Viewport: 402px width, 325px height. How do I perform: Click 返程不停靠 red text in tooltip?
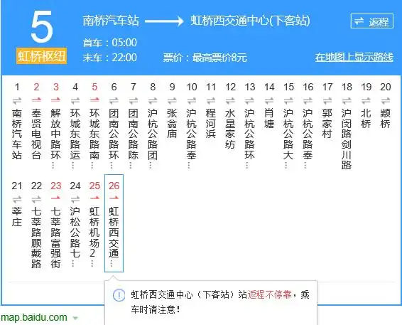[269, 294]
